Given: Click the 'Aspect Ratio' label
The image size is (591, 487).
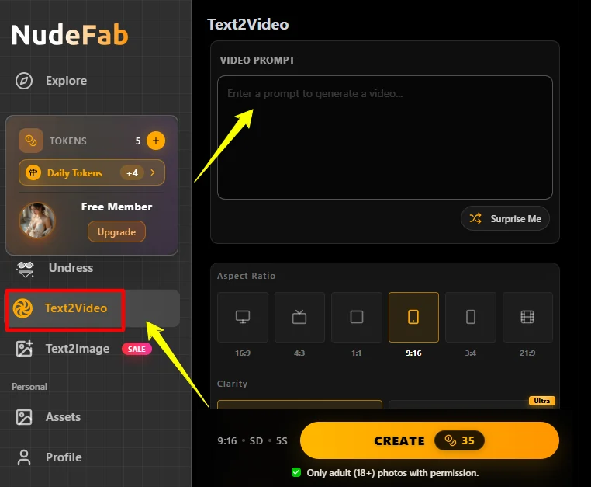Looking at the screenshot, I should (246, 276).
